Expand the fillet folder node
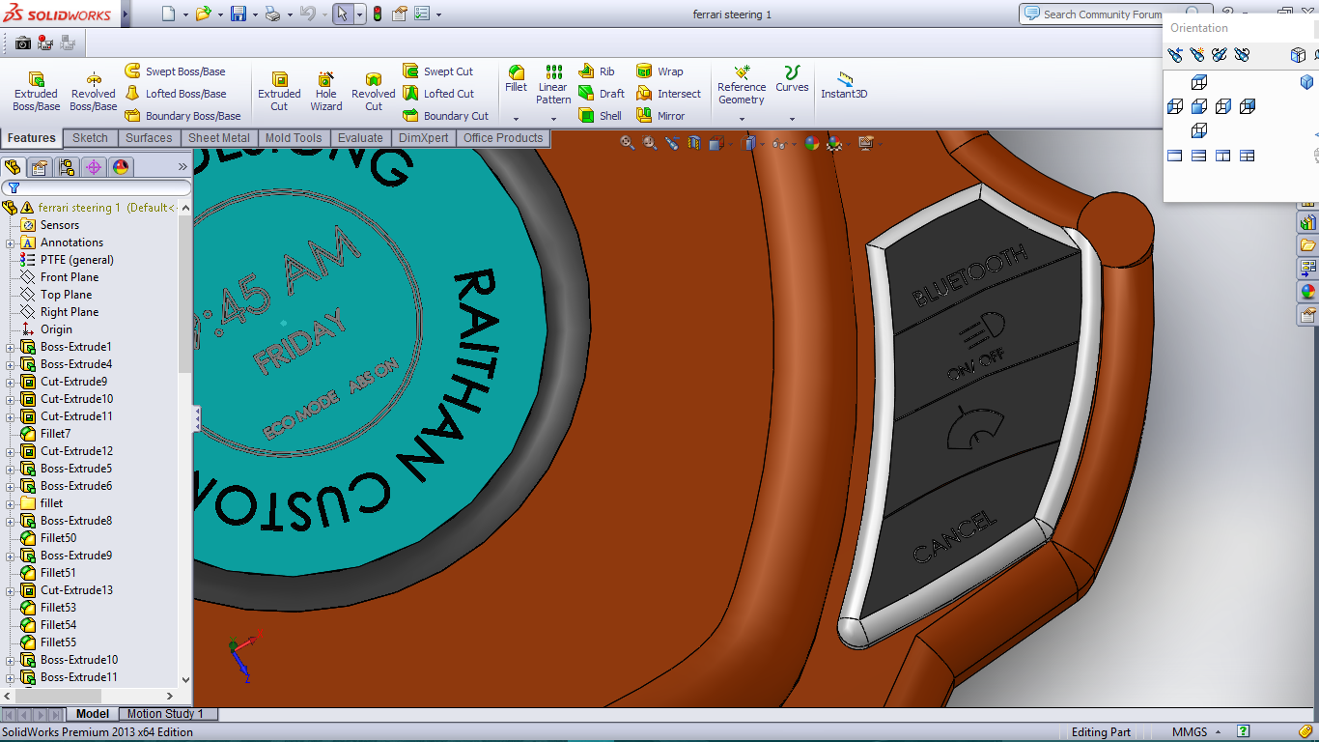Screen dimensions: 1319x742 tap(11, 503)
